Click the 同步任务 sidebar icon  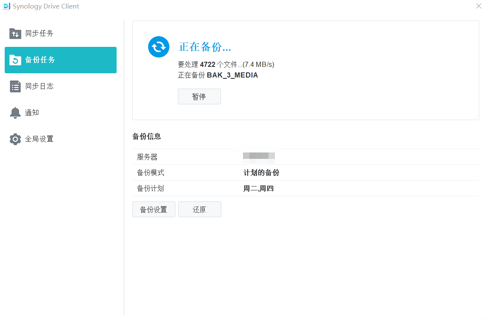click(x=15, y=34)
